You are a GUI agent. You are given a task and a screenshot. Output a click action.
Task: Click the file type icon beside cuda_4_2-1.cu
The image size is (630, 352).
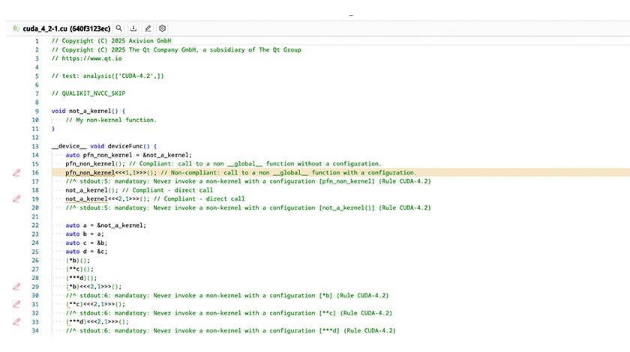pyautogui.click(x=16, y=28)
